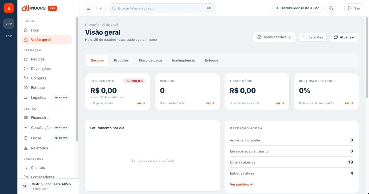The width and height of the screenshot is (369, 194).
Task: Click 'ver' link in the Faturamento card
Action: pyautogui.click(x=141, y=103)
